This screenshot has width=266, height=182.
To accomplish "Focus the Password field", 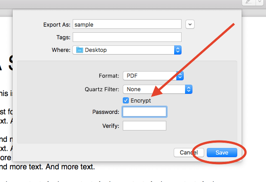I will [145, 112].
